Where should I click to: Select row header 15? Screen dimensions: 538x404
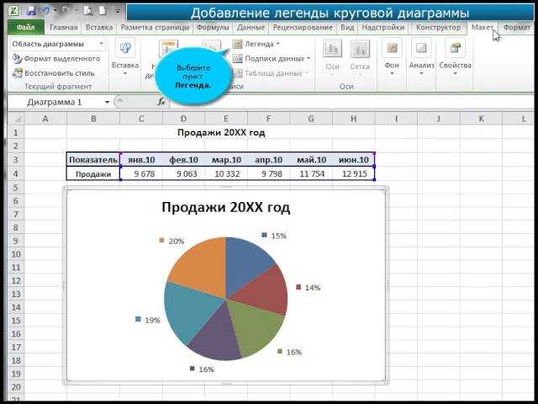(x=16, y=321)
